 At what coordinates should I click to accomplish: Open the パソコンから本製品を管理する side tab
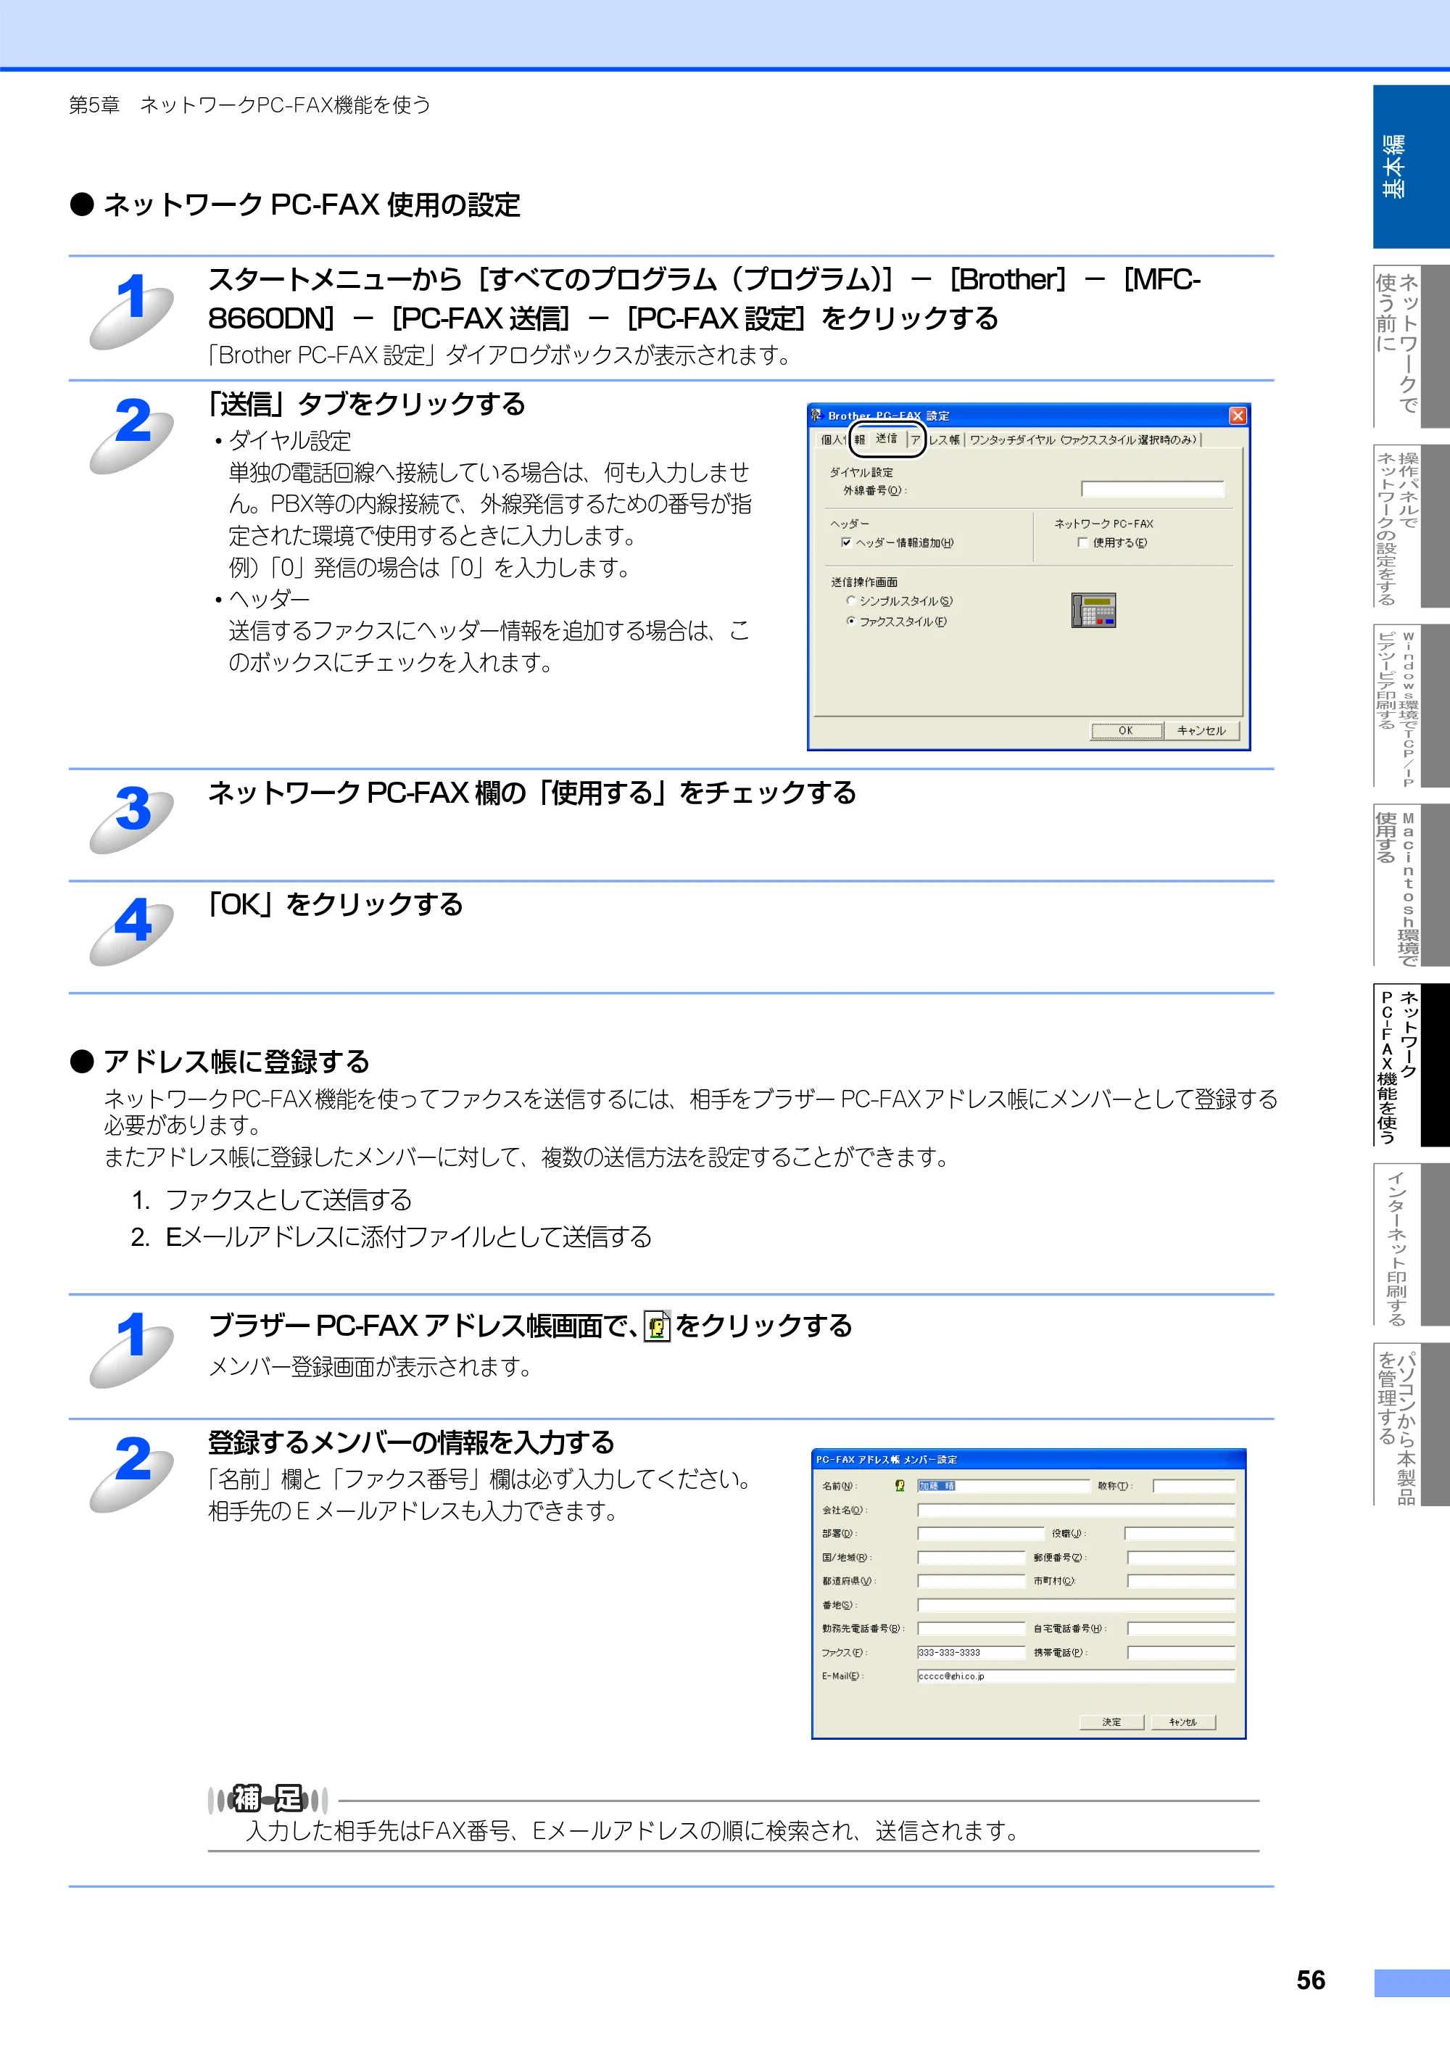[x=1411, y=1424]
